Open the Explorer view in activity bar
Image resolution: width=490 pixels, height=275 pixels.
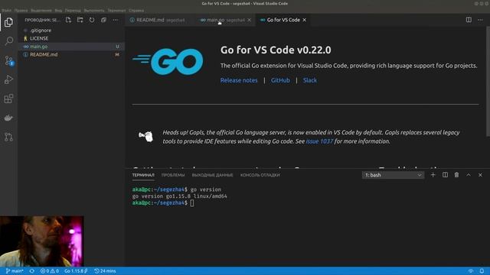8,22
